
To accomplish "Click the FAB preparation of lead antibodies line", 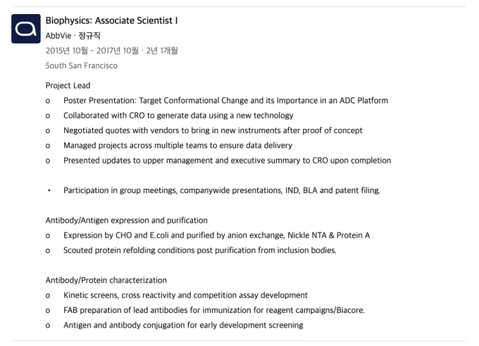I will pos(214,310).
